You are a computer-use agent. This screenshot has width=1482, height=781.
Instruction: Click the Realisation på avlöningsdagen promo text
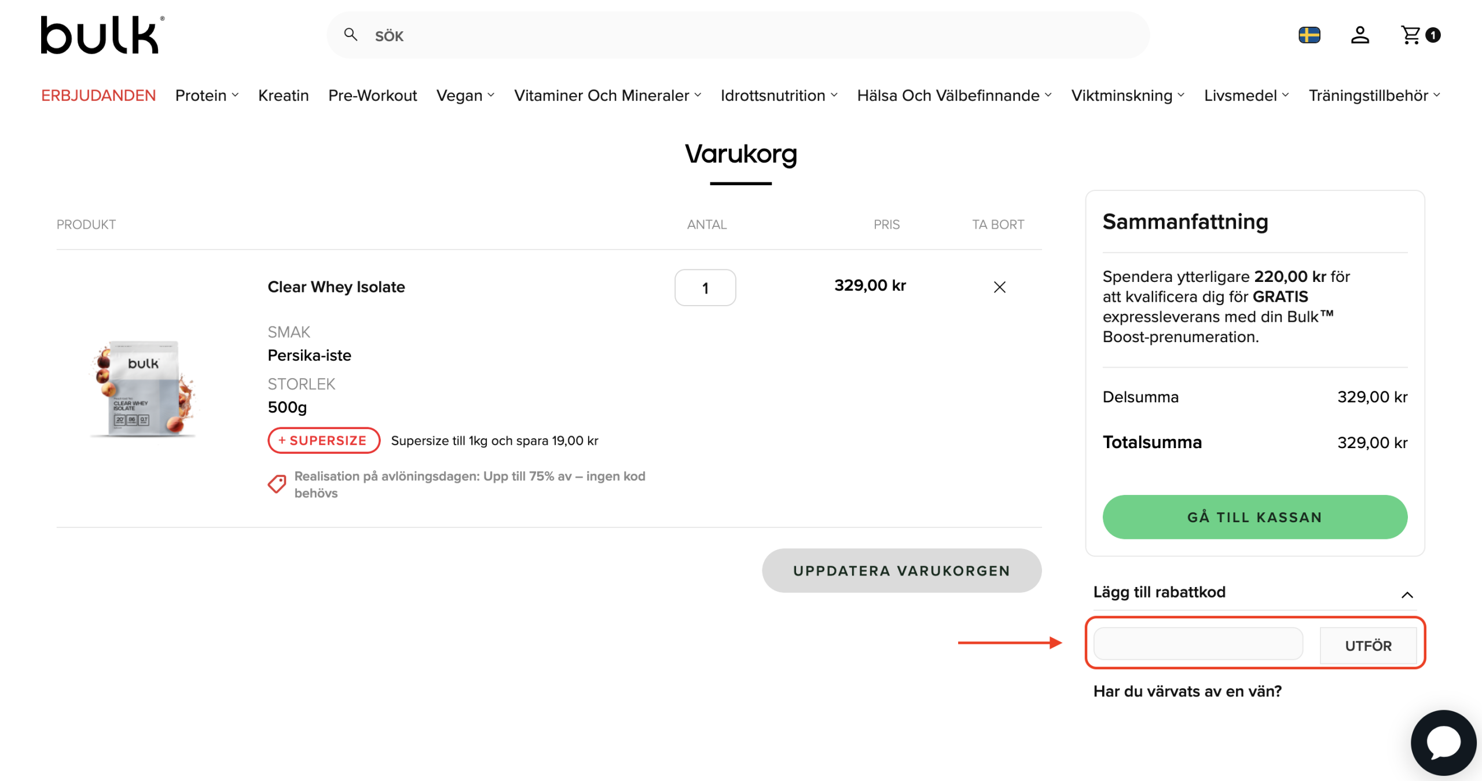pos(469,485)
